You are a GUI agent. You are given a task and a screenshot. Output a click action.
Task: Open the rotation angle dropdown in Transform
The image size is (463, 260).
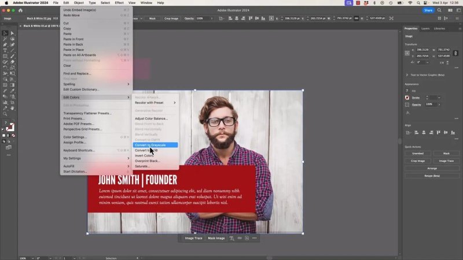(427, 62)
